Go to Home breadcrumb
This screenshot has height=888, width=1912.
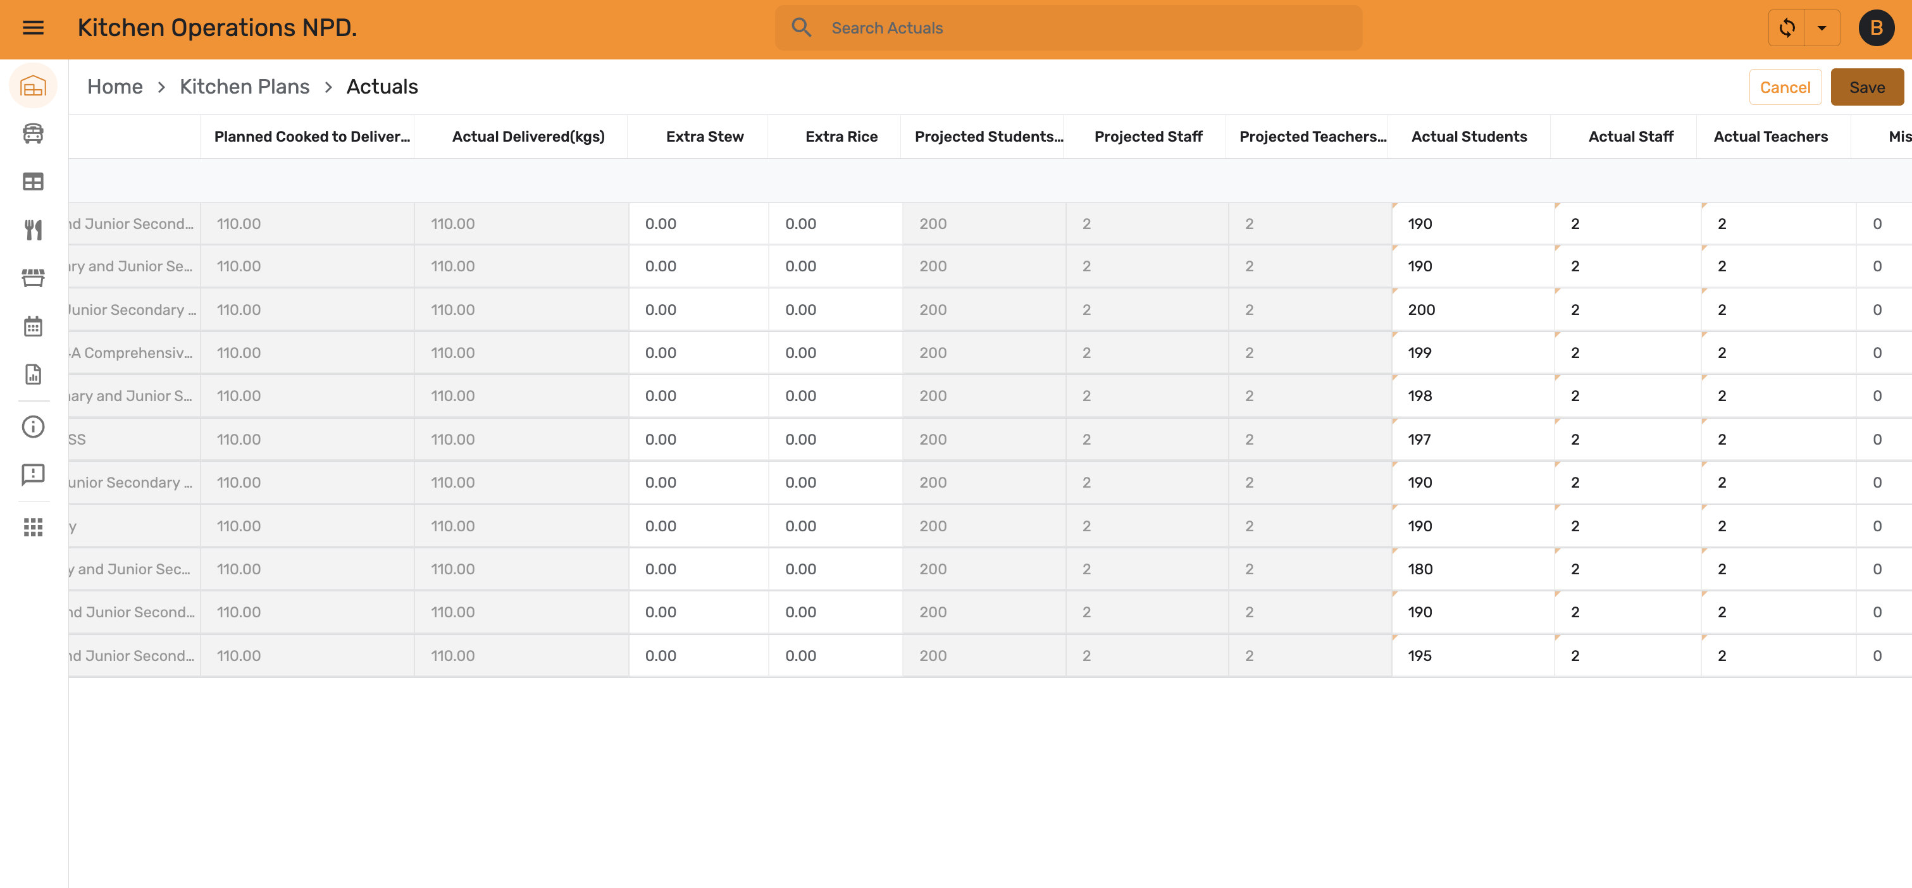coord(115,87)
